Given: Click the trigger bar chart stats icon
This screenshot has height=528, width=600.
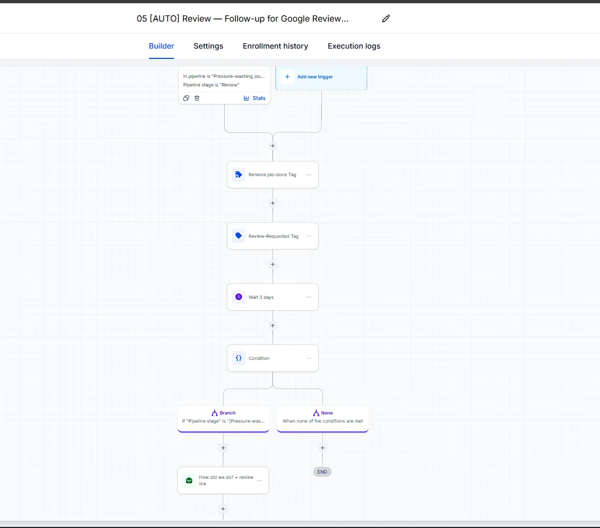Looking at the screenshot, I should [x=246, y=98].
